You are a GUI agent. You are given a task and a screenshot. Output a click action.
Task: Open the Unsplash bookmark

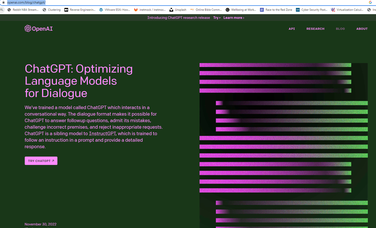click(x=178, y=10)
